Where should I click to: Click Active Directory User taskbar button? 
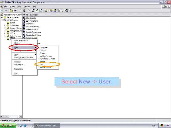[47, 126]
